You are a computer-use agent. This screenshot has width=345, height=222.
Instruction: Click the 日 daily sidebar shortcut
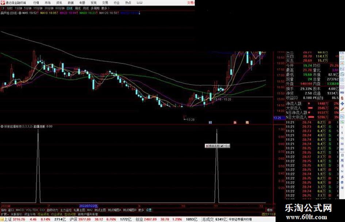tap(342, 155)
